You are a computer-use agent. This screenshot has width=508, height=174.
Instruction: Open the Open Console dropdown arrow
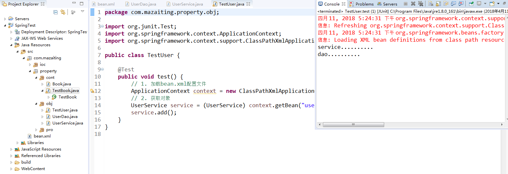coord(498,4)
